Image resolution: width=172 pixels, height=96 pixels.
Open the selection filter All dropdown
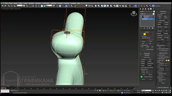[20, 6]
